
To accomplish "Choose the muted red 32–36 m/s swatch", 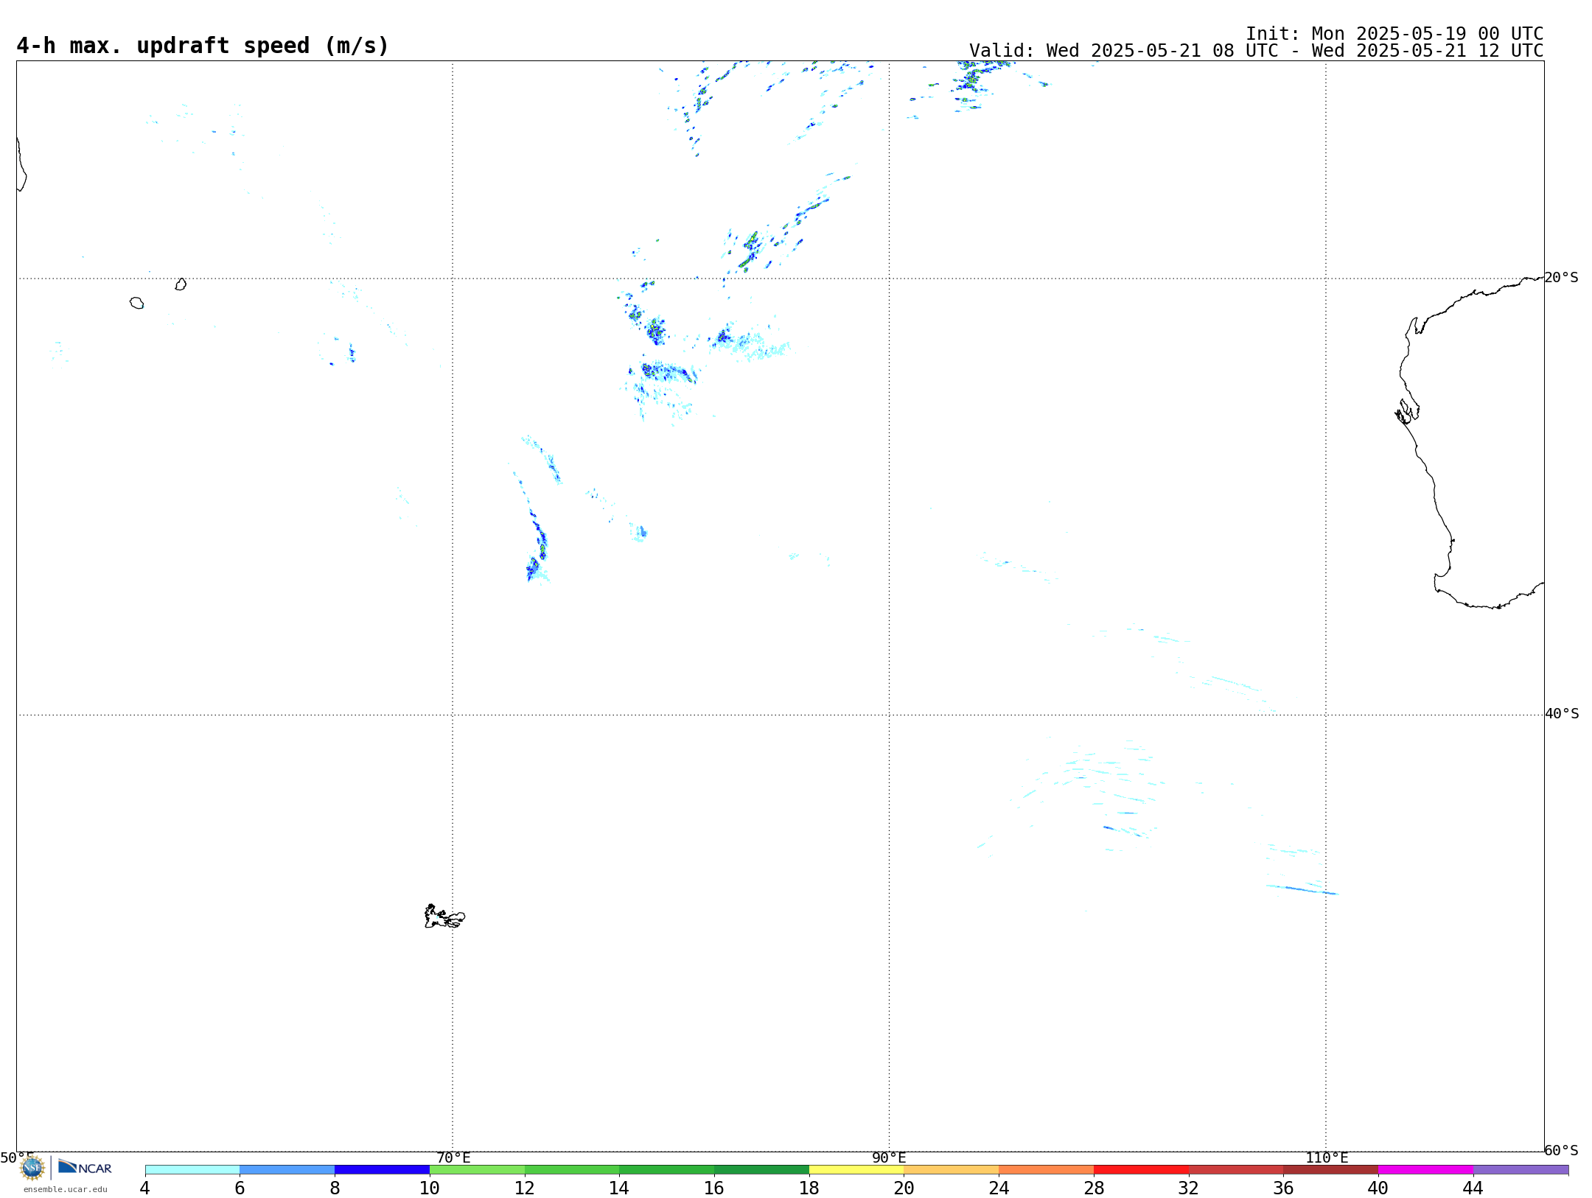I will [x=1236, y=1170].
